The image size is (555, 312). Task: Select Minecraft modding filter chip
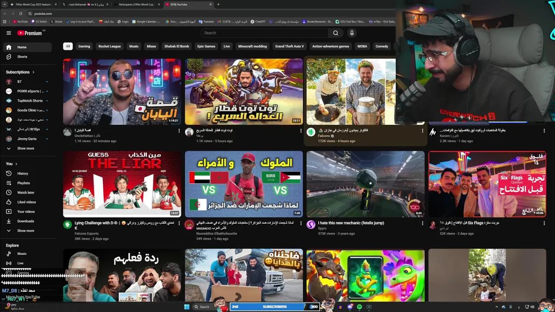[x=252, y=46]
